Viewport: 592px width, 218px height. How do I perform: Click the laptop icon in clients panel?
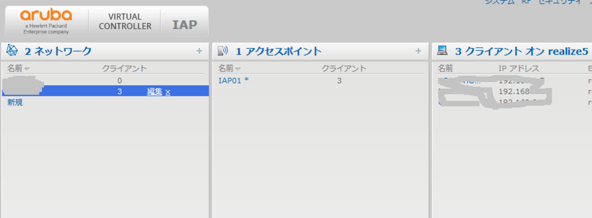click(x=442, y=51)
